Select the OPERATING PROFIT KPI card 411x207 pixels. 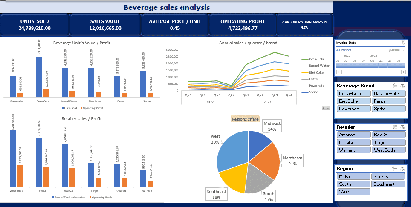(243, 25)
